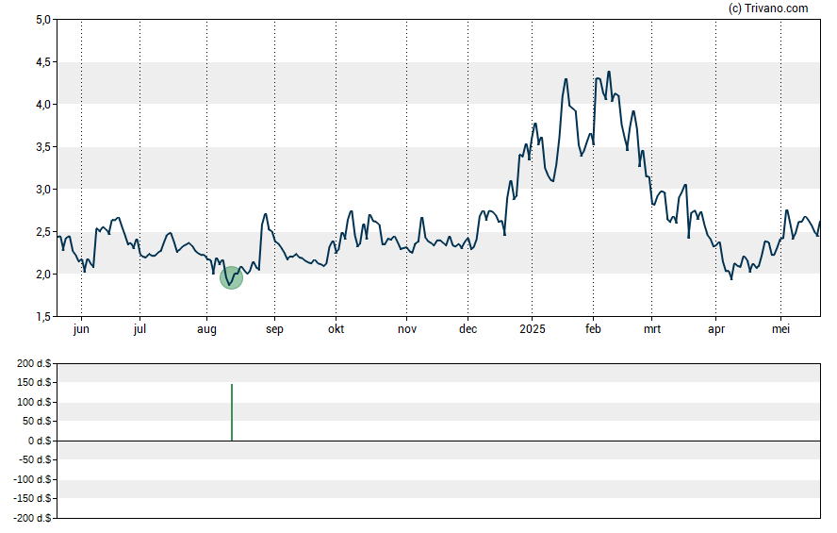Click the '-200 d.$' volume axis label
Image resolution: width=837 pixels, height=533 pixels.
pos(33,518)
